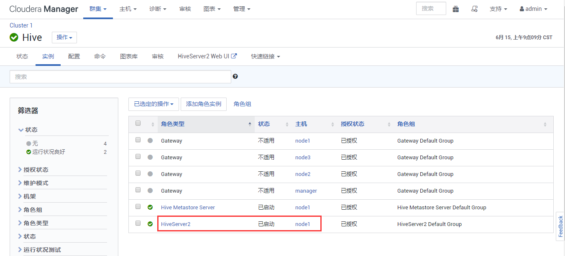
Task: Switch to the 实例 tab
Action: (x=48, y=56)
